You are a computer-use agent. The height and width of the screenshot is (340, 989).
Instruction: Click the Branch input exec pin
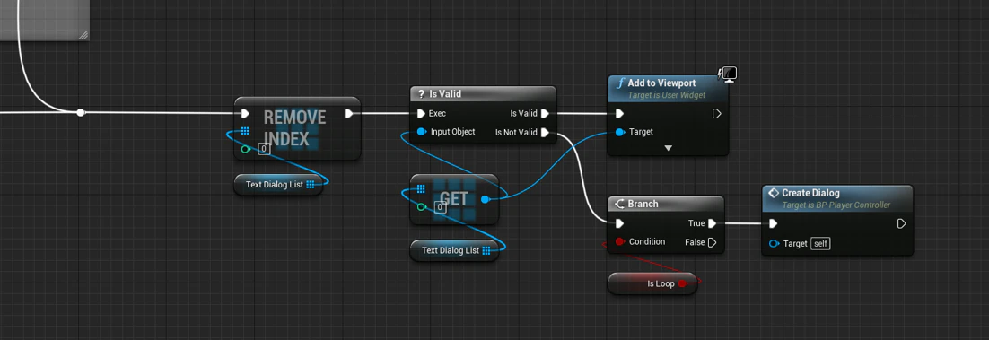coord(619,223)
